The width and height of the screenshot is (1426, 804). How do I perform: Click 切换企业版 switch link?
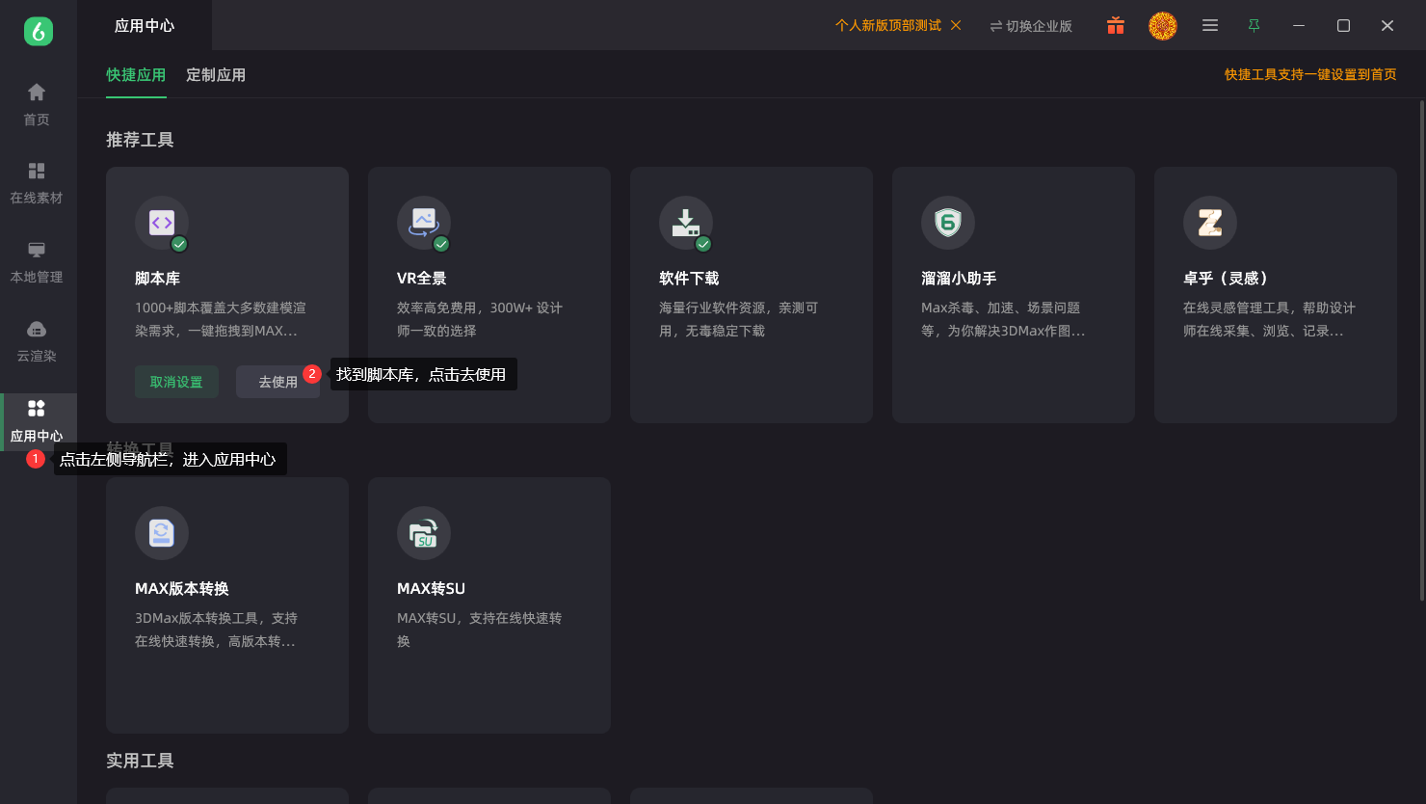[x=1031, y=26]
